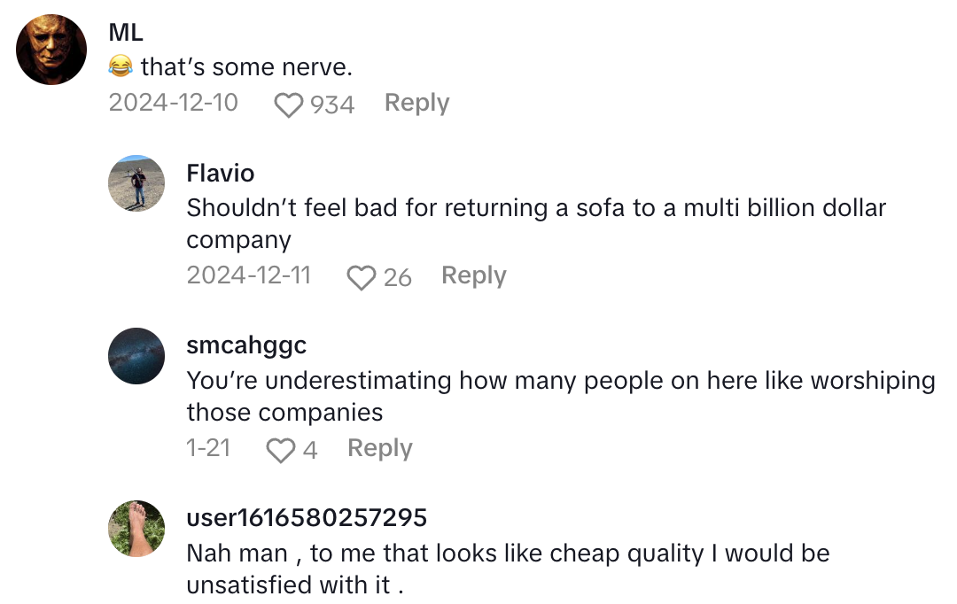This screenshot has width=957, height=604.
Task: Reply to ML's comment
Action: [x=416, y=104]
